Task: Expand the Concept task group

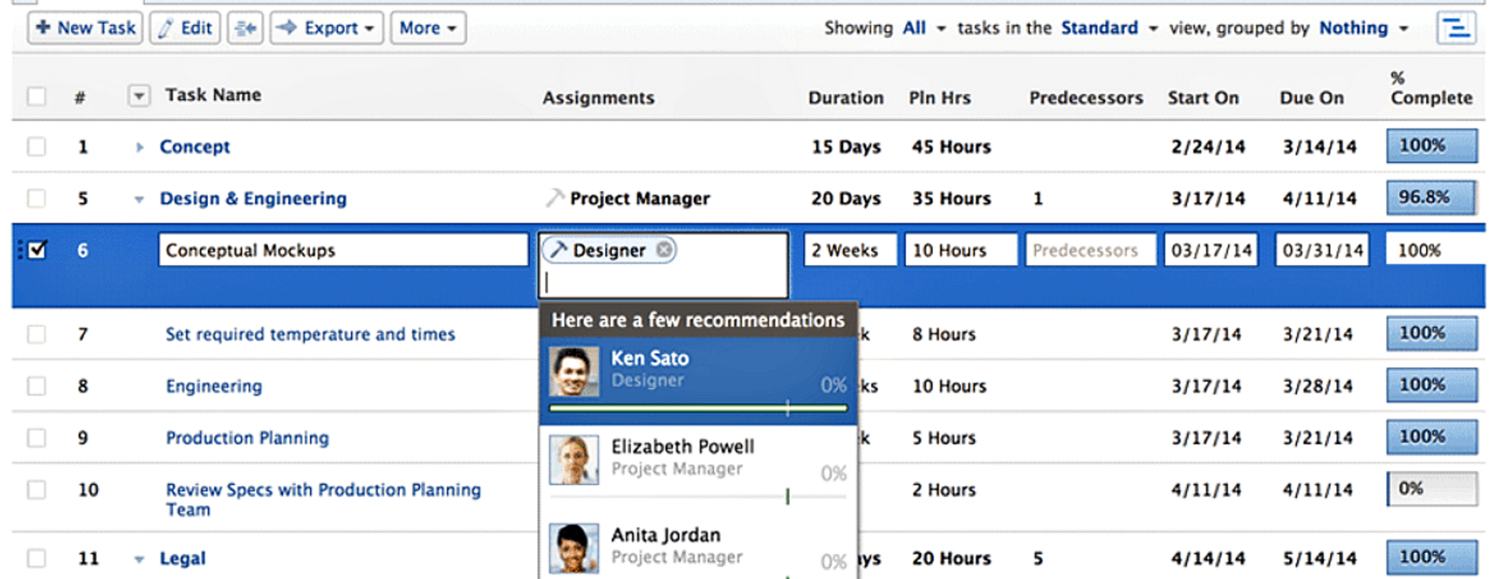Action: (x=139, y=147)
